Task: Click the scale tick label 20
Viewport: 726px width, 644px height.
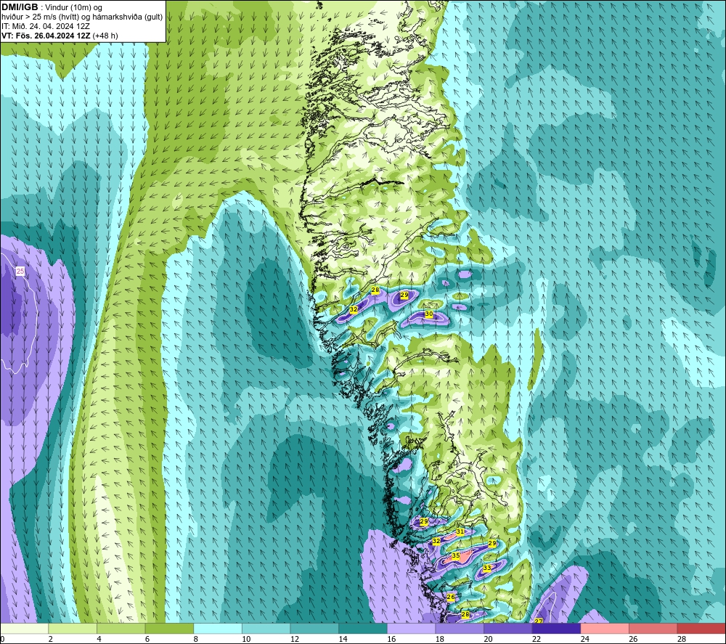Action: click(x=489, y=639)
